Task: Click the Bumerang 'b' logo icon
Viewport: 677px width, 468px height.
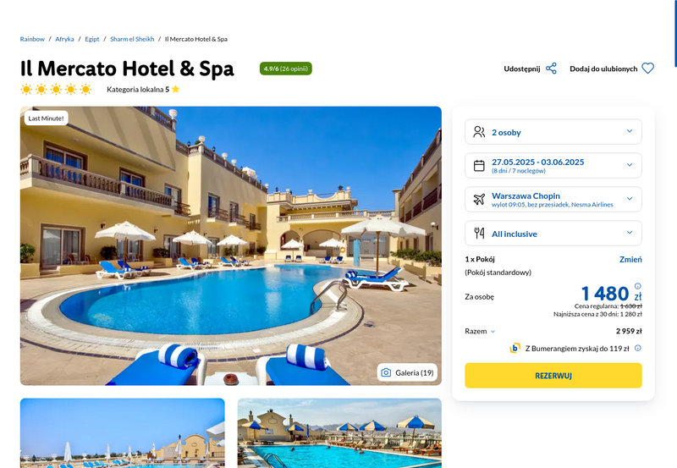Action: (x=515, y=348)
